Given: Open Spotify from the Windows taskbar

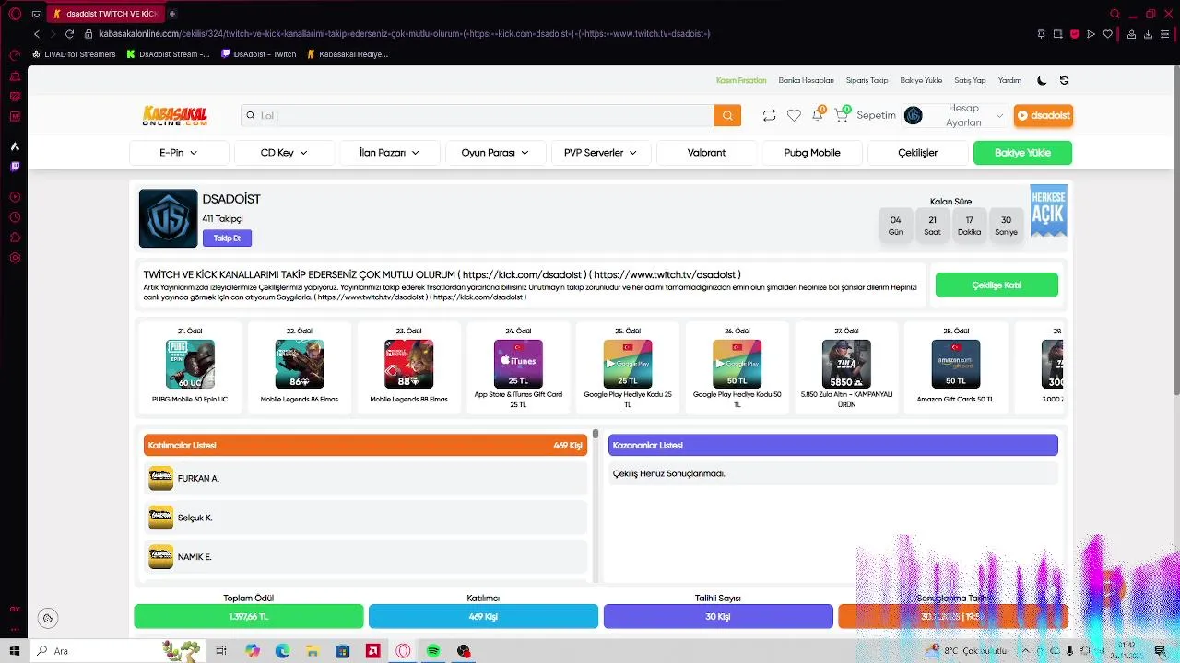Looking at the screenshot, I should click(x=433, y=651).
